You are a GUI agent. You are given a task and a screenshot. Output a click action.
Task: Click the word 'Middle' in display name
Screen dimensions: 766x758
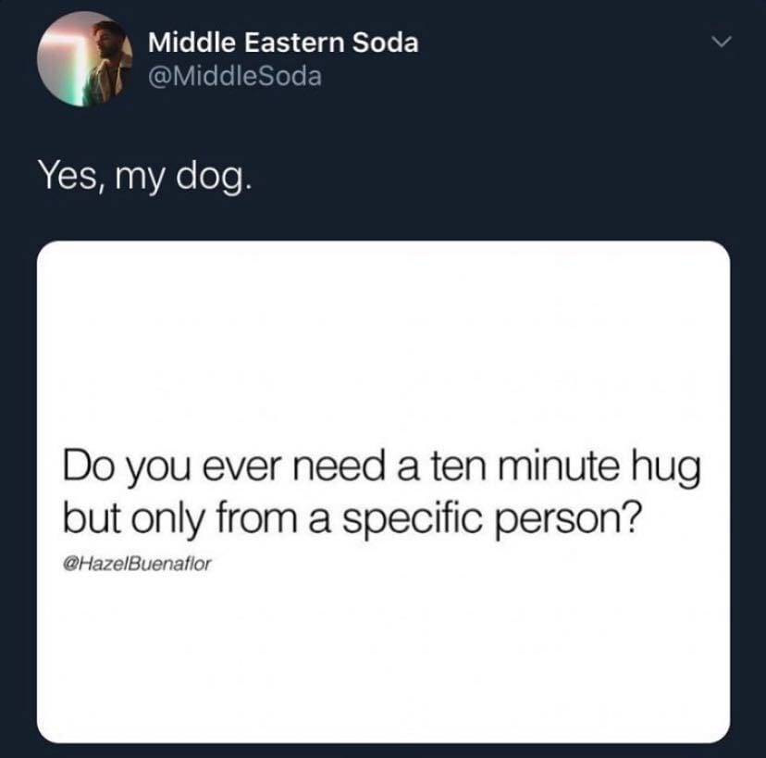192,42
